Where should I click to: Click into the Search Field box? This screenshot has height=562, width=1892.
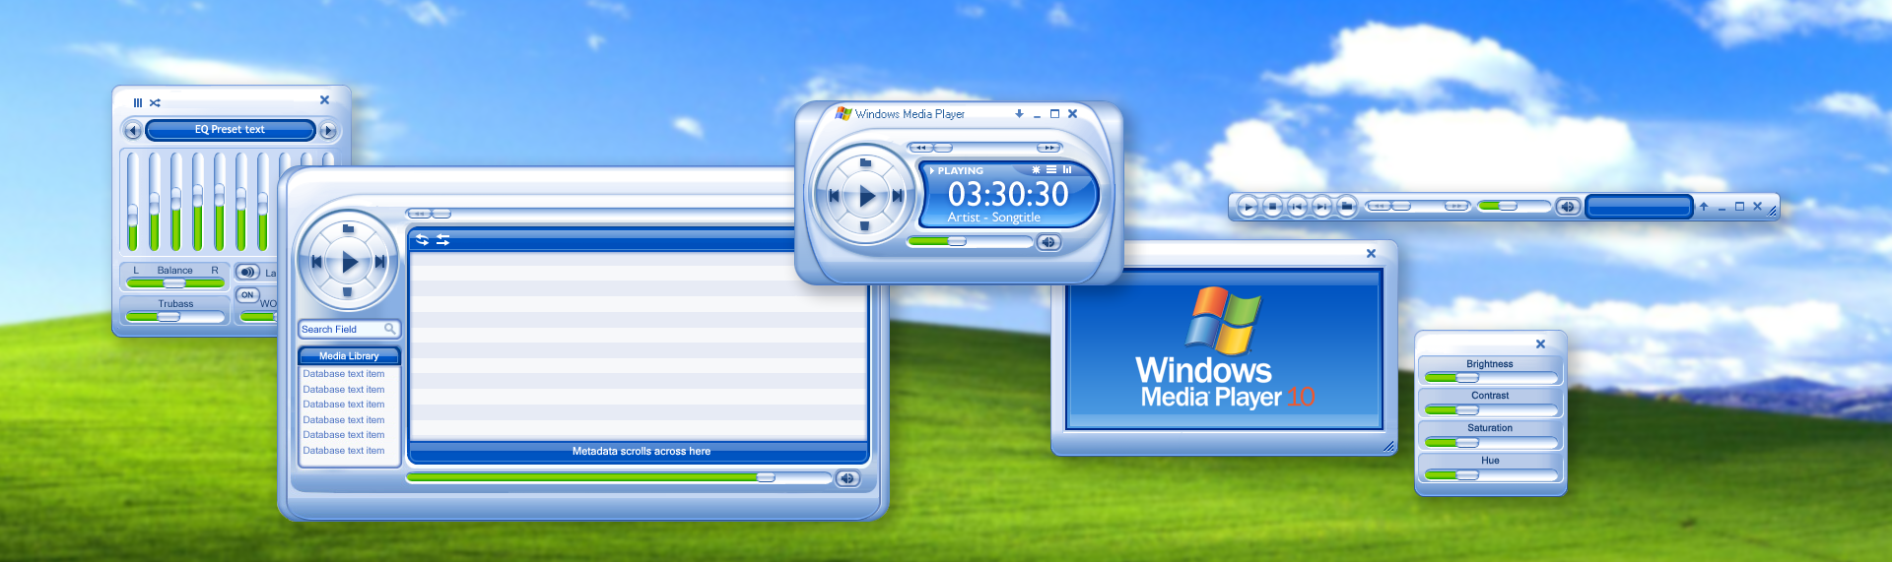pos(349,330)
